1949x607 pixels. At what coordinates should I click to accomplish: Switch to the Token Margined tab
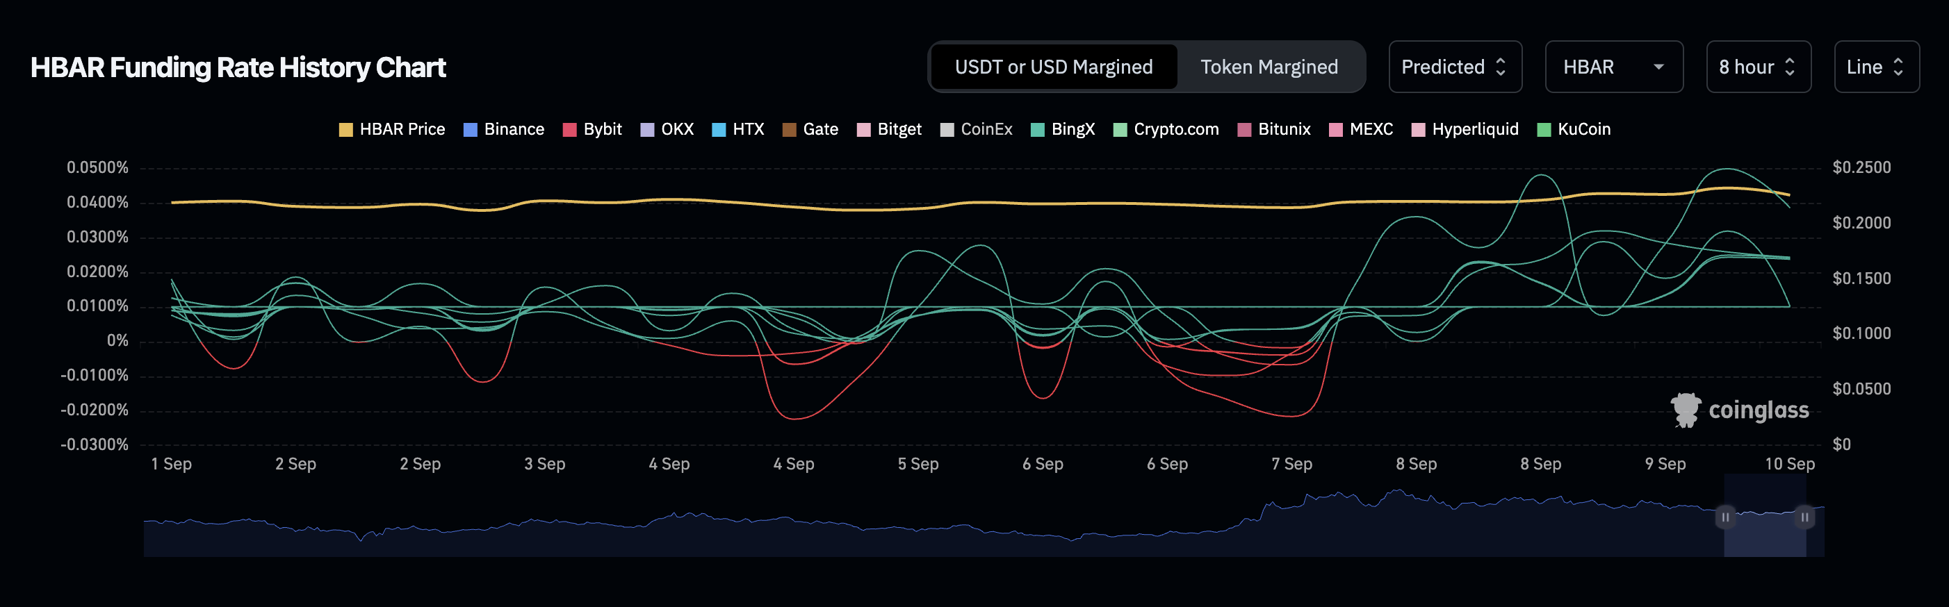(x=1269, y=67)
